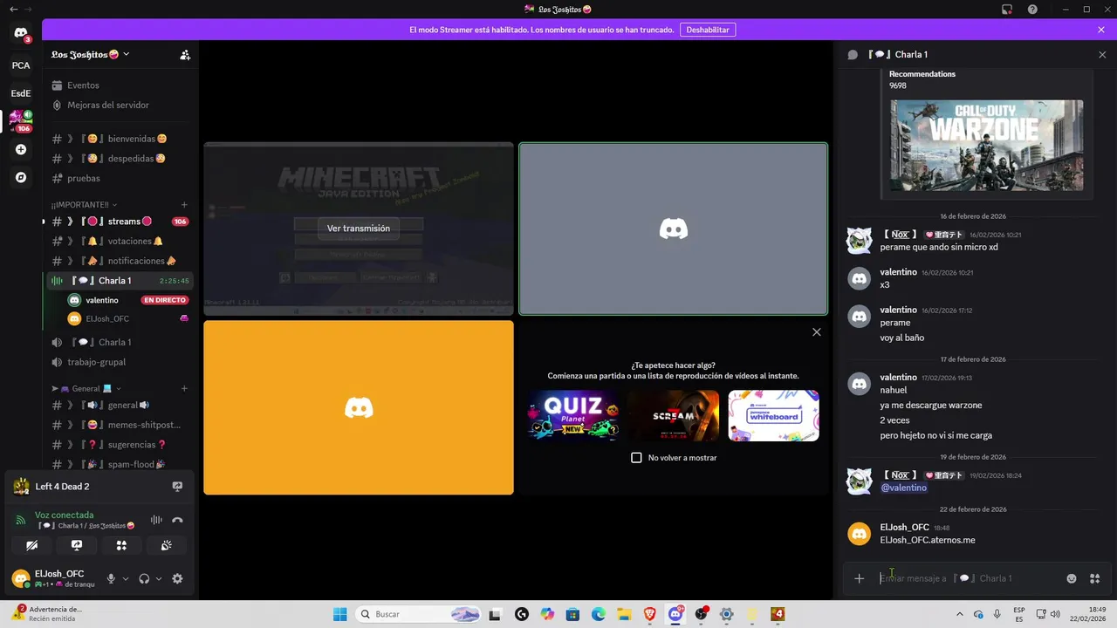Viewport: 1117px width, 628px height.
Task: Open activities launcher
Action: (121, 545)
